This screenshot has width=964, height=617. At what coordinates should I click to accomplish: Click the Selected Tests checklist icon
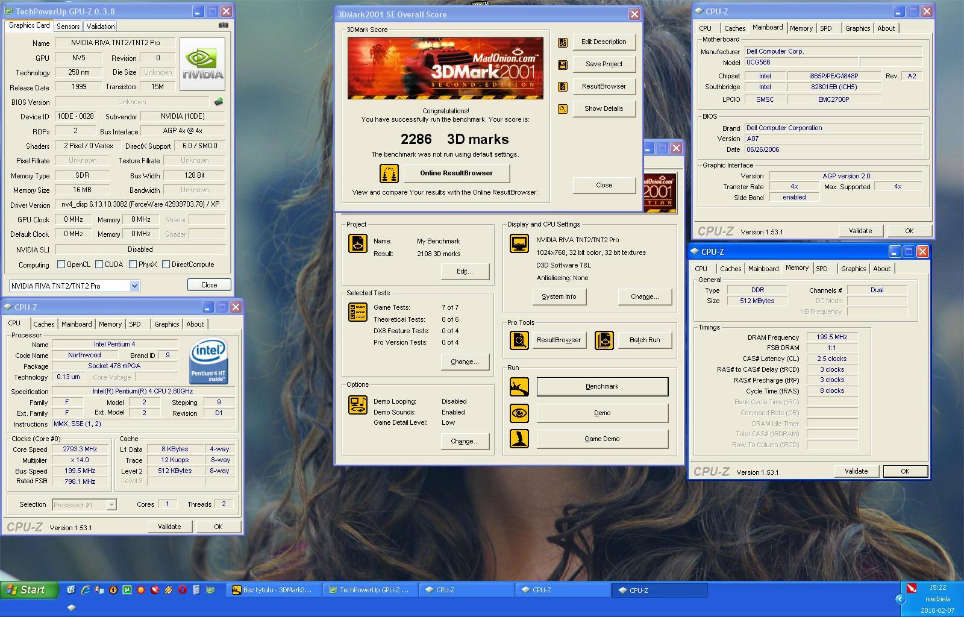click(x=358, y=312)
